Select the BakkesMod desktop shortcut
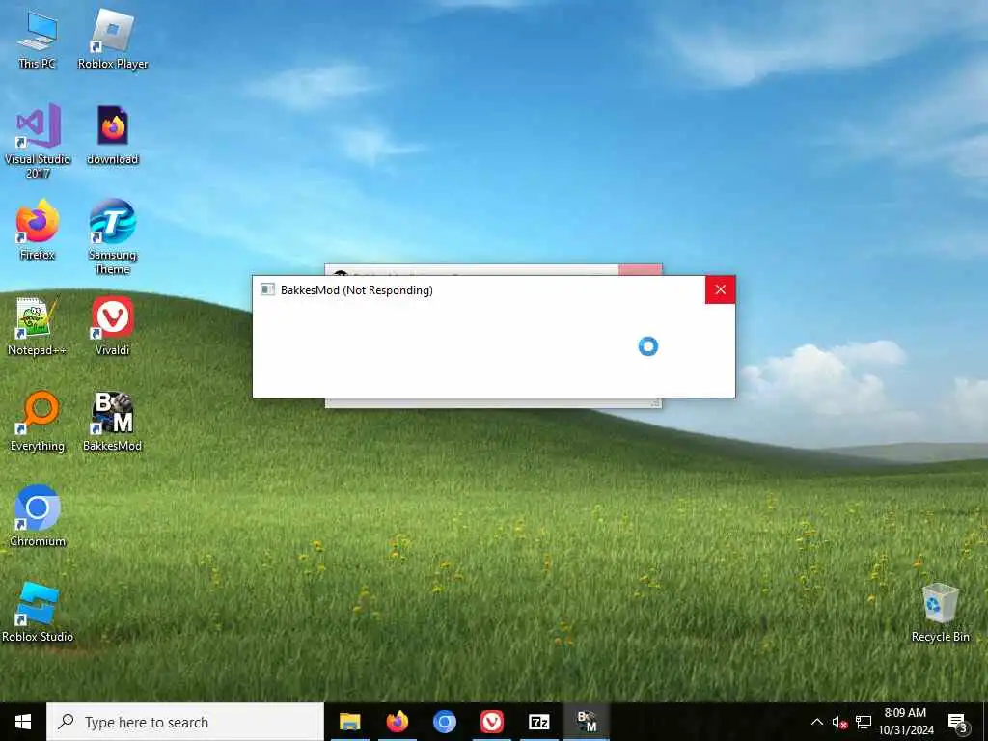Image resolution: width=988 pixels, height=741 pixels. point(113,422)
